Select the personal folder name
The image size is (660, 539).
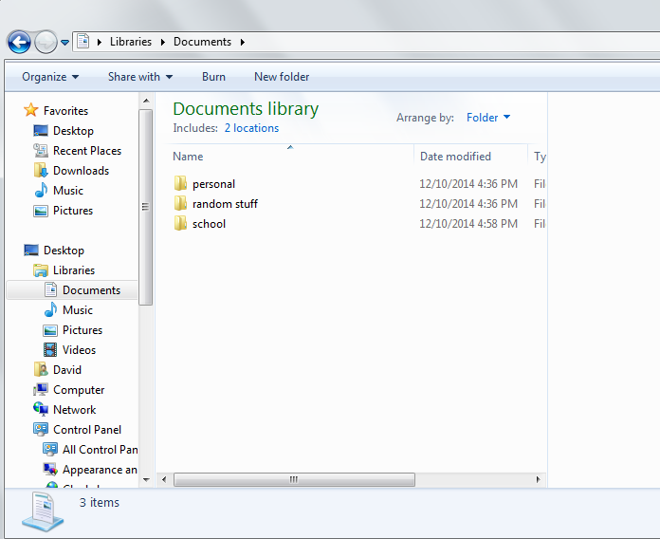213,184
